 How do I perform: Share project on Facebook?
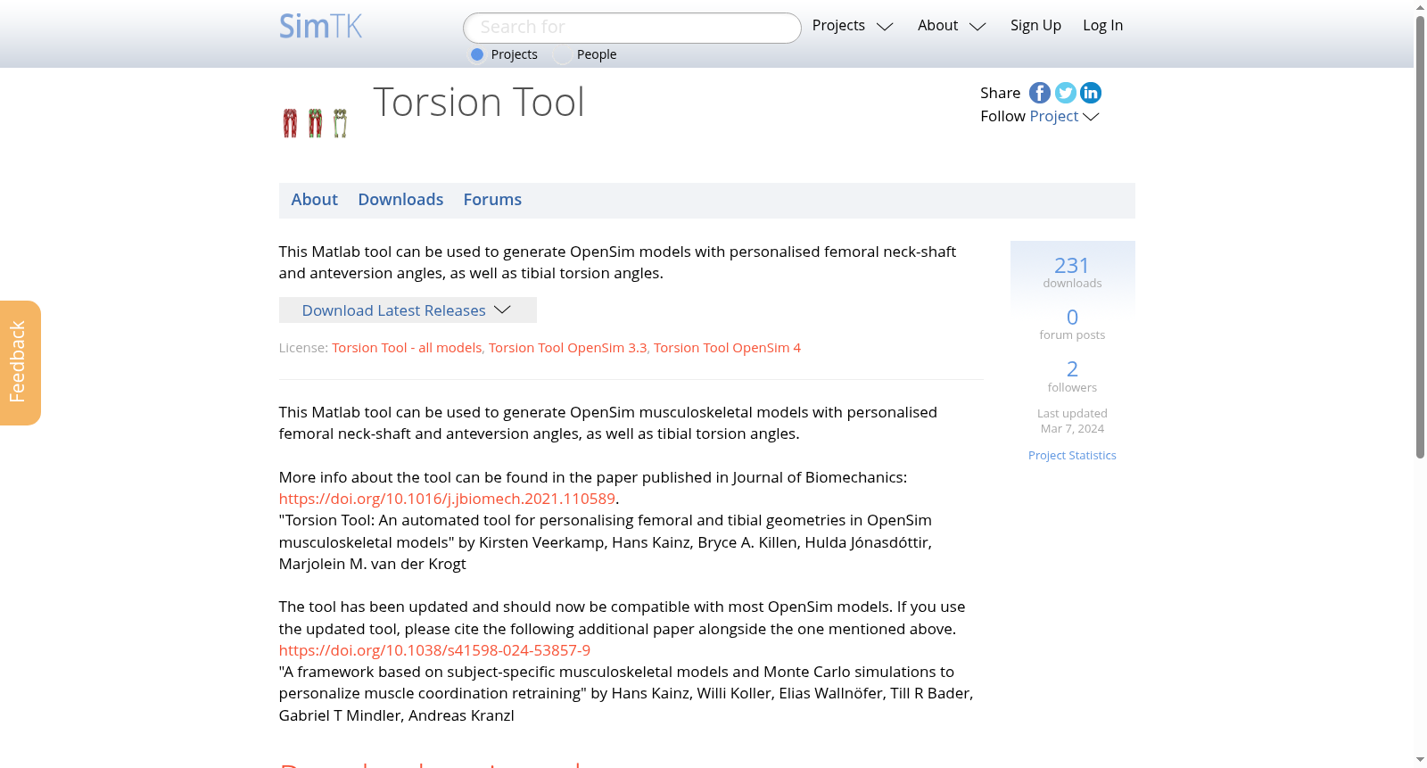[x=1039, y=93]
